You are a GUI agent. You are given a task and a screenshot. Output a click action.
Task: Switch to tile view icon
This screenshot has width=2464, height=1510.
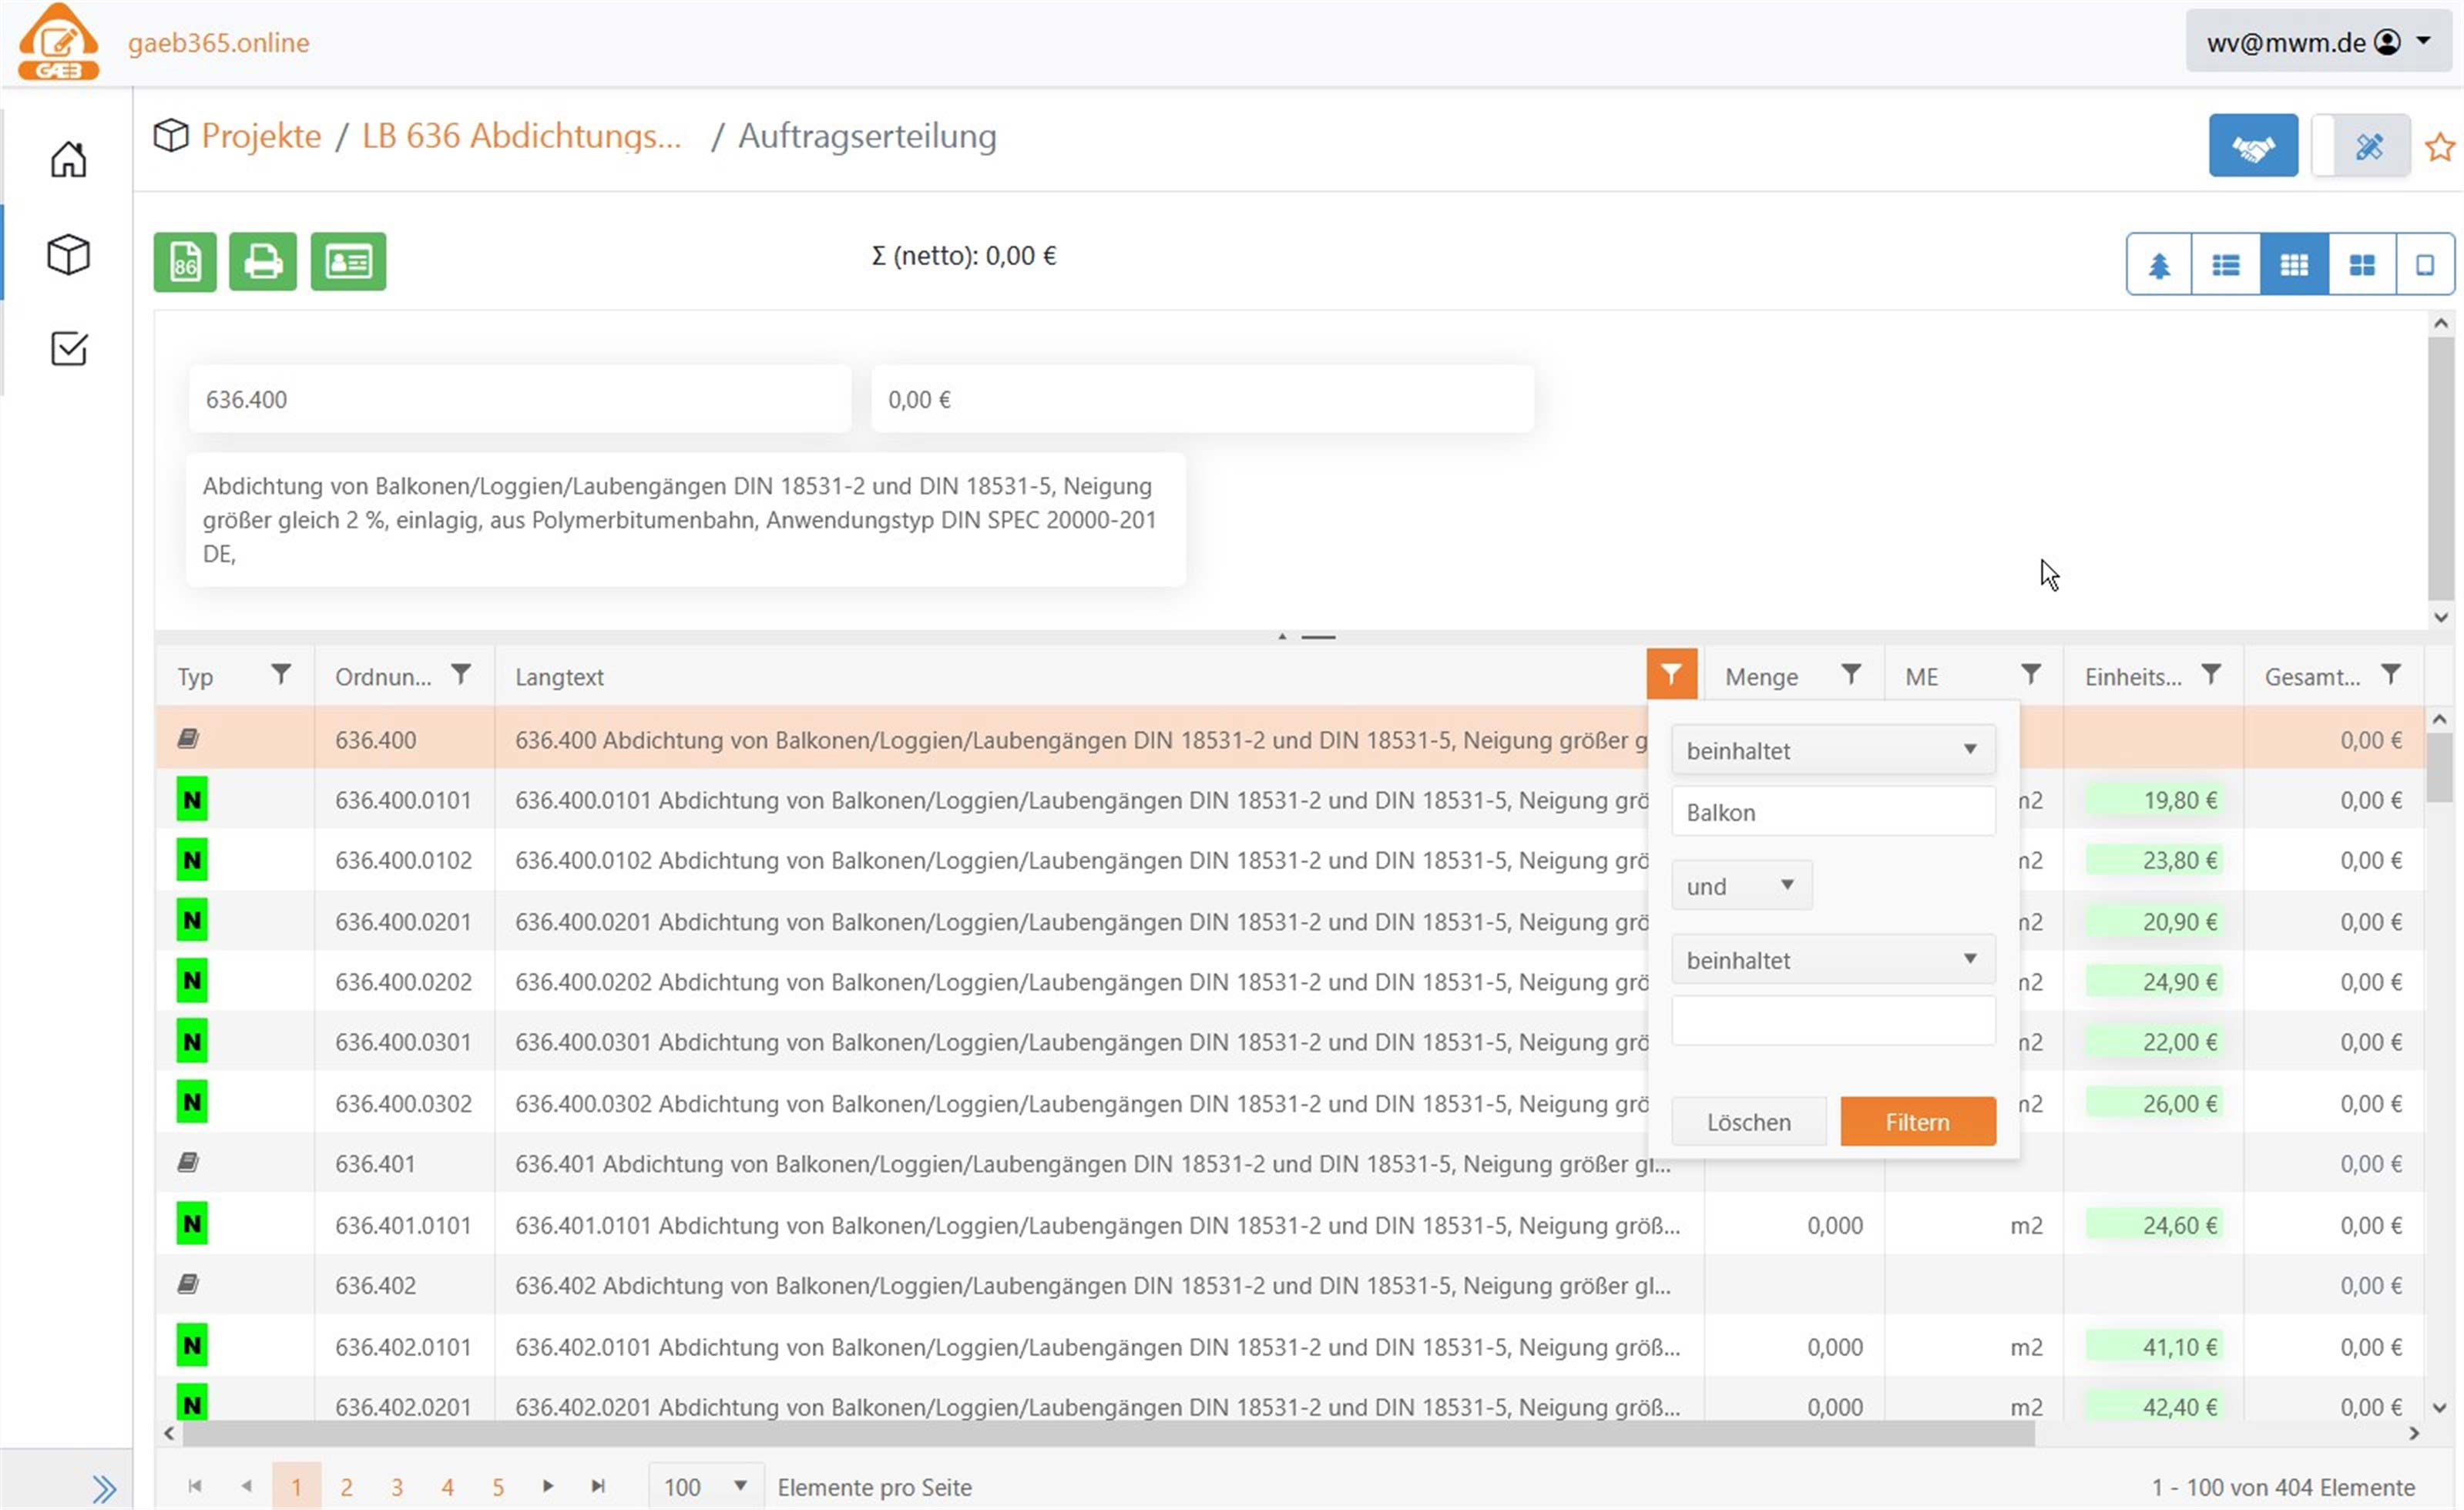click(2362, 264)
